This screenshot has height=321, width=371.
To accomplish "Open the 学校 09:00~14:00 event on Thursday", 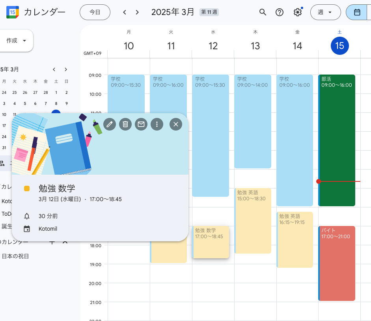I will (252, 121).
